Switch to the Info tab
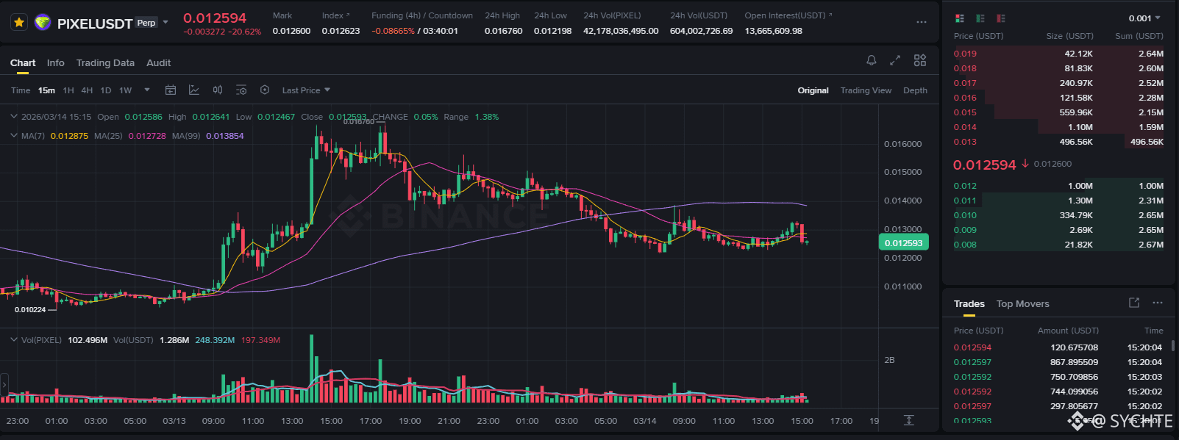1179x440 pixels. [x=56, y=63]
